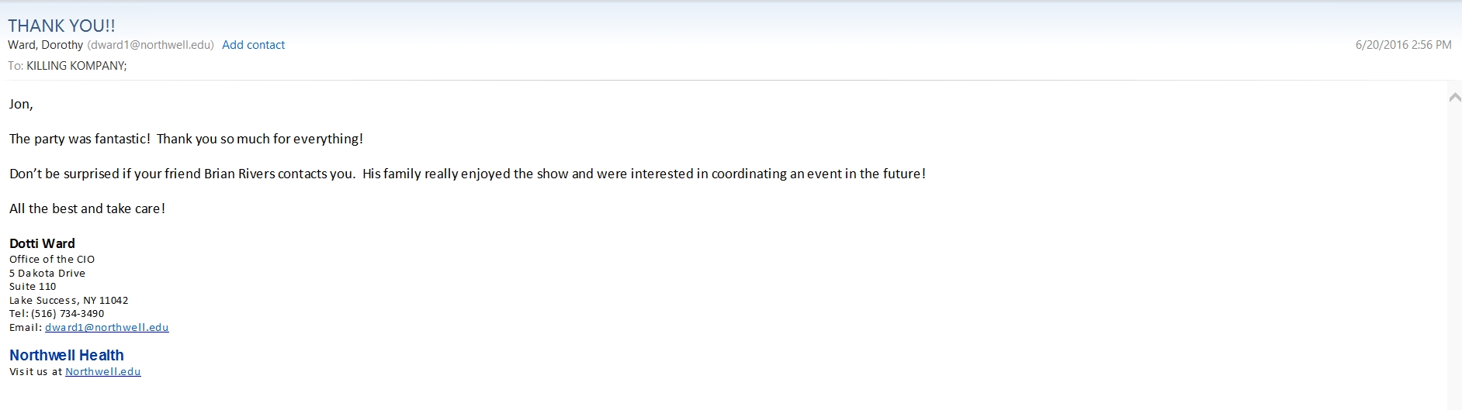
Task: Click the 'party was fantastic' line
Action: tap(186, 139)
